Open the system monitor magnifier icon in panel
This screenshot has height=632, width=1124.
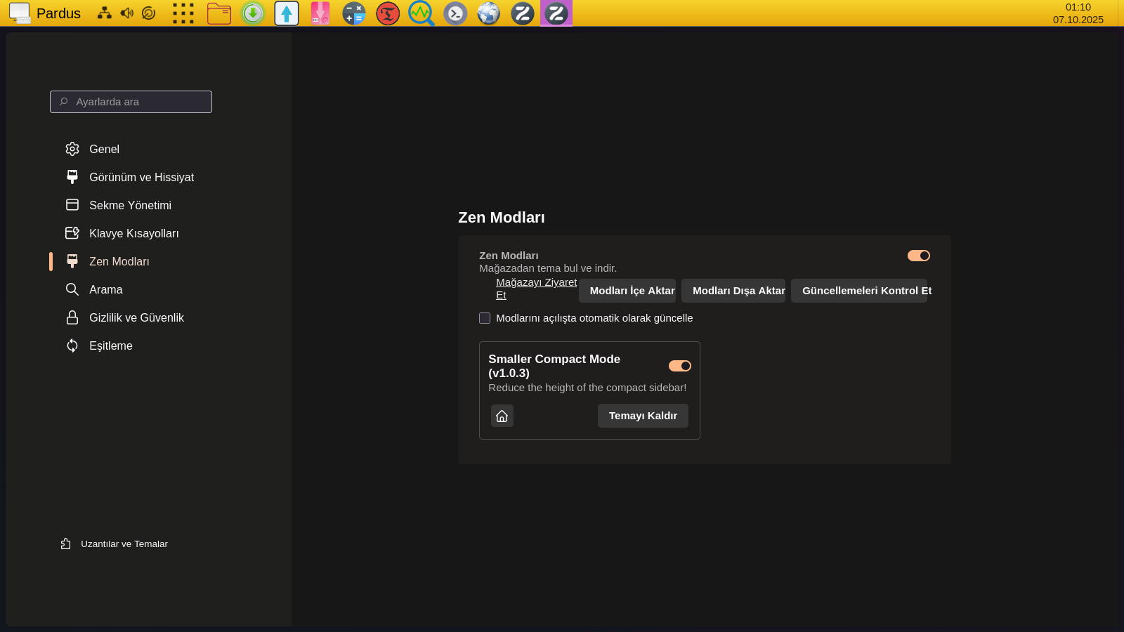pyautogui.click(x=421, y=13)
